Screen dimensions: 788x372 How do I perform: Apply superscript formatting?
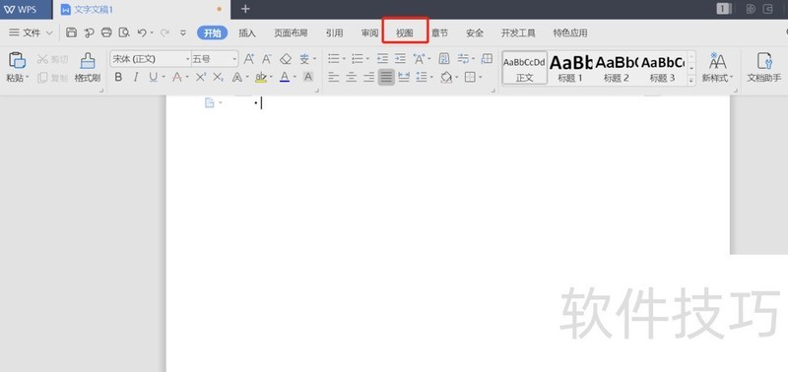click(201, 78)
